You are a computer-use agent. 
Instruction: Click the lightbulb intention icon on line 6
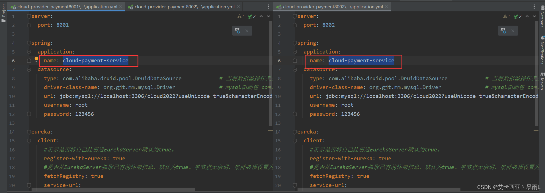click(36, 59)
